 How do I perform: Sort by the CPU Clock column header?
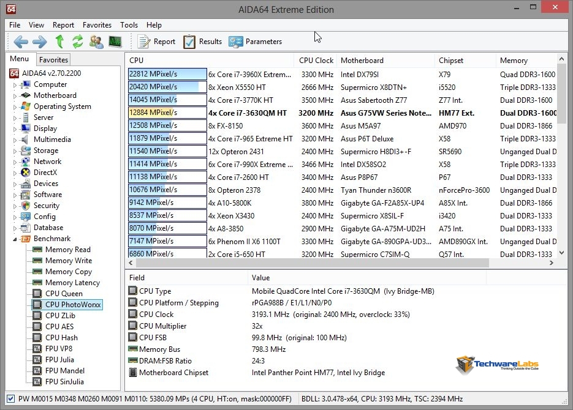(x=316, y=61)
